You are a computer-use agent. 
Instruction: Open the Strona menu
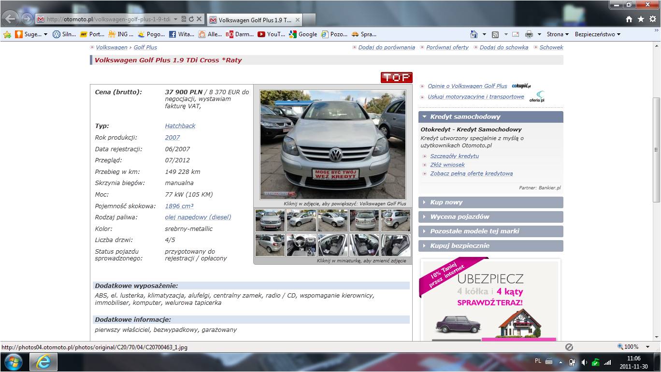point(558,34)
